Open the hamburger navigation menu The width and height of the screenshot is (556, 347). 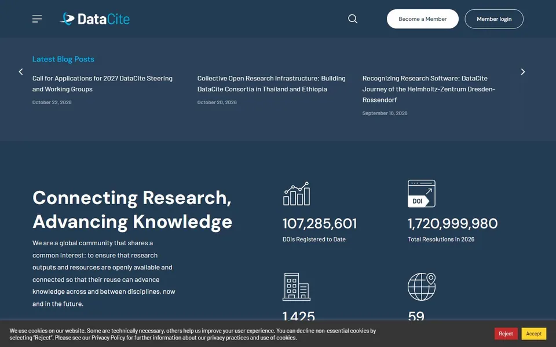pos(37,19)
